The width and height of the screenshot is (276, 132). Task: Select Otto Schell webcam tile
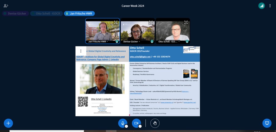coord(173,31)
